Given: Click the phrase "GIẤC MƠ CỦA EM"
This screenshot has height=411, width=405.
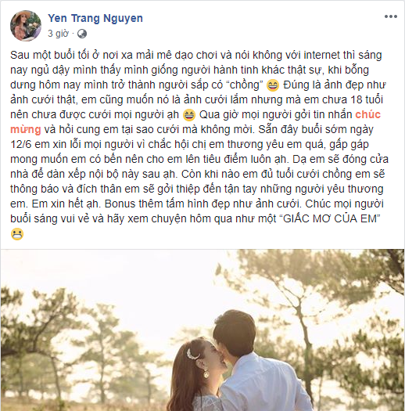Looking at the screenshot, I should (332, 218).
